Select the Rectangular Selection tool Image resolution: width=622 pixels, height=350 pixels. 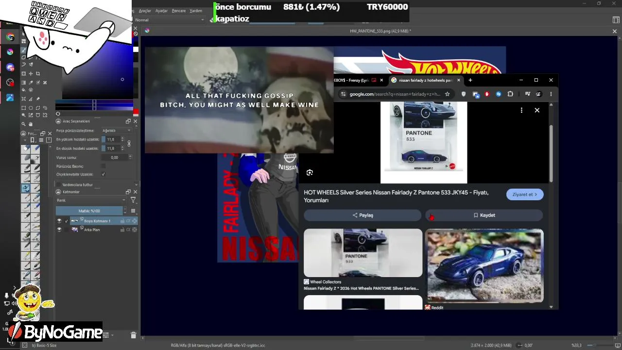point(23,108)
